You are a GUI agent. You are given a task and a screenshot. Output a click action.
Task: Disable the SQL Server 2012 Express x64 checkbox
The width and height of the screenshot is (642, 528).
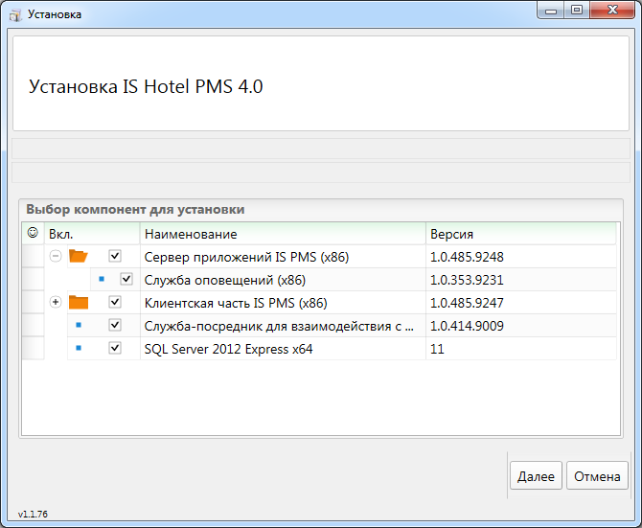[x=115, y=348]
